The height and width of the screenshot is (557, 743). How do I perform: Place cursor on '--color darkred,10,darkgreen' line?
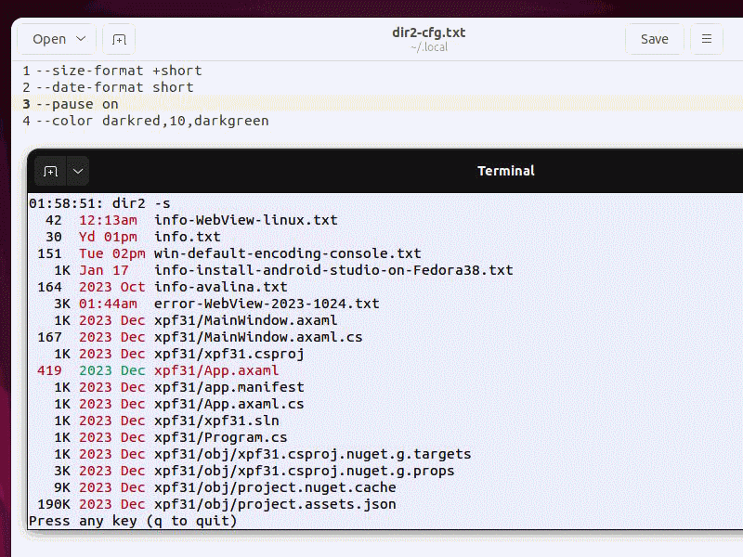(x=152, y=121)
